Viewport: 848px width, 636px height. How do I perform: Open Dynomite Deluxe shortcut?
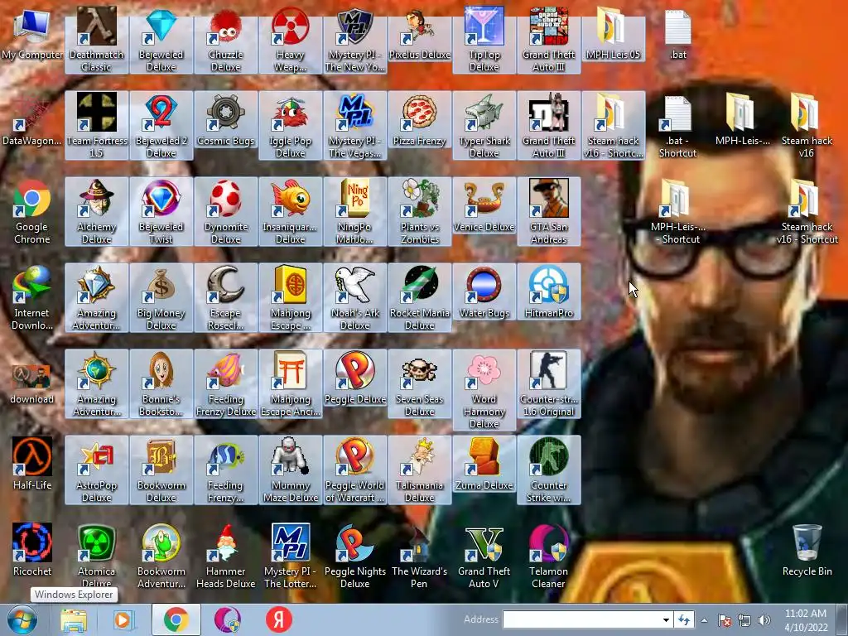coord(225,211)
